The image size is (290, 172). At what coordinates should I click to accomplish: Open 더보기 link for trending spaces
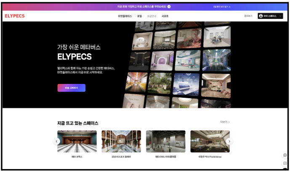(223, 122)
